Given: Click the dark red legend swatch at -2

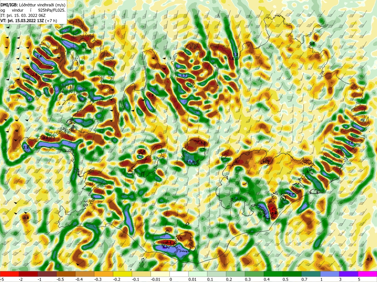Looking at the screenshot, I should pyautogui.click(x=28, y=274).
